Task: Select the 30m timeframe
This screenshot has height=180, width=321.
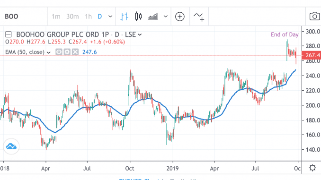Action: [x=72, y=17]
